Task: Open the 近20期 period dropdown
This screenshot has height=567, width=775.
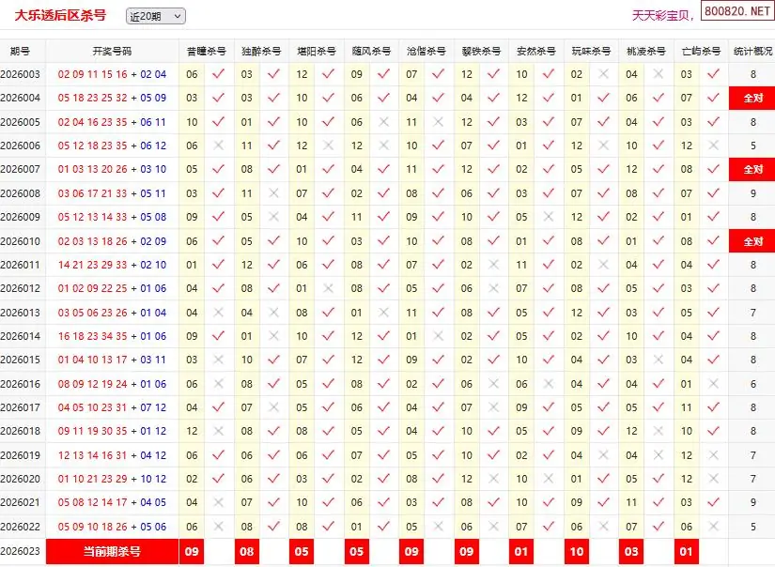Action: (155, 16)
